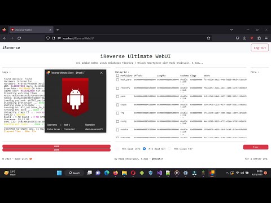Click the nvdata partition name
Viewport: 271px width, 203px height.
[124, 130]
